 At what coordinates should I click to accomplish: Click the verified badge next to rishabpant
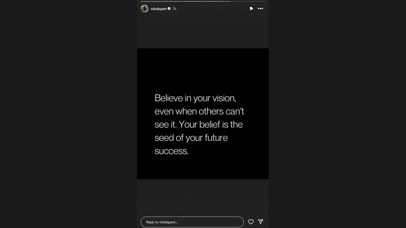tap(169, 9)
